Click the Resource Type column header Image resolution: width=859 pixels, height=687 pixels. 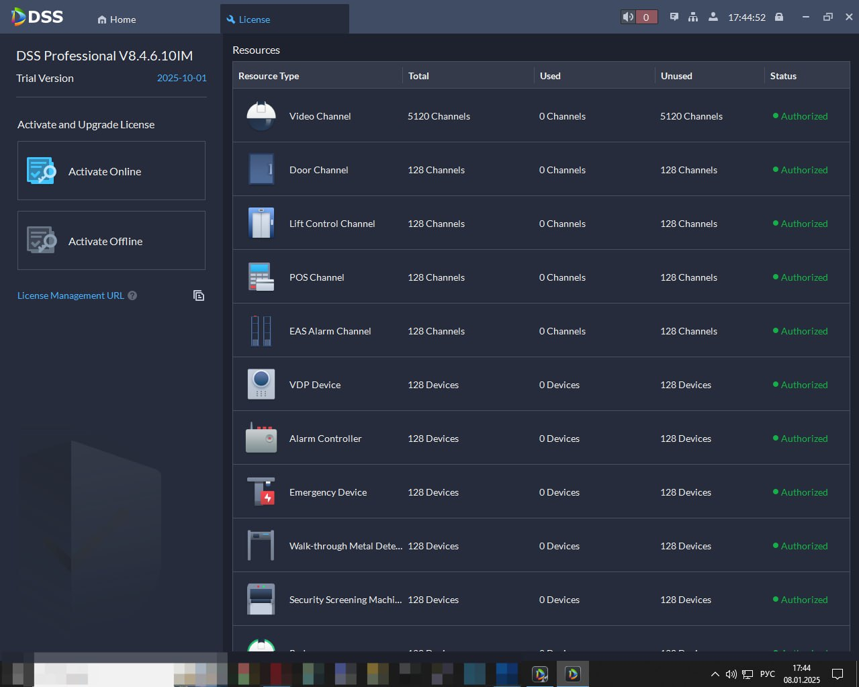269,76
